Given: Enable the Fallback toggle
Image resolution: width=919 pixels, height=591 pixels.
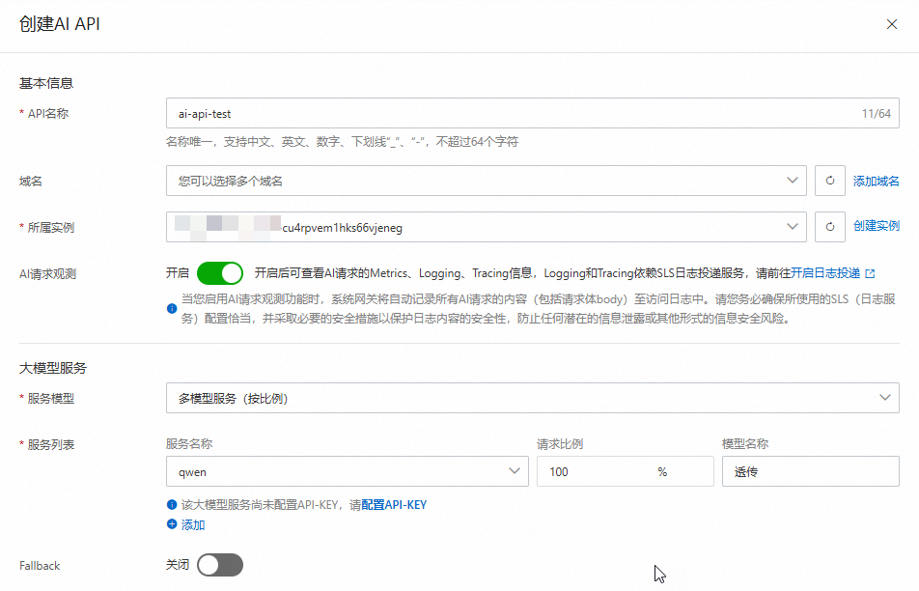Looking at the screenshot, I should (219, 565).
